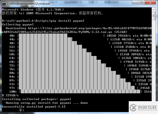
Task: Click 'Microsoft Windows' version line
Action: (33, 10)
